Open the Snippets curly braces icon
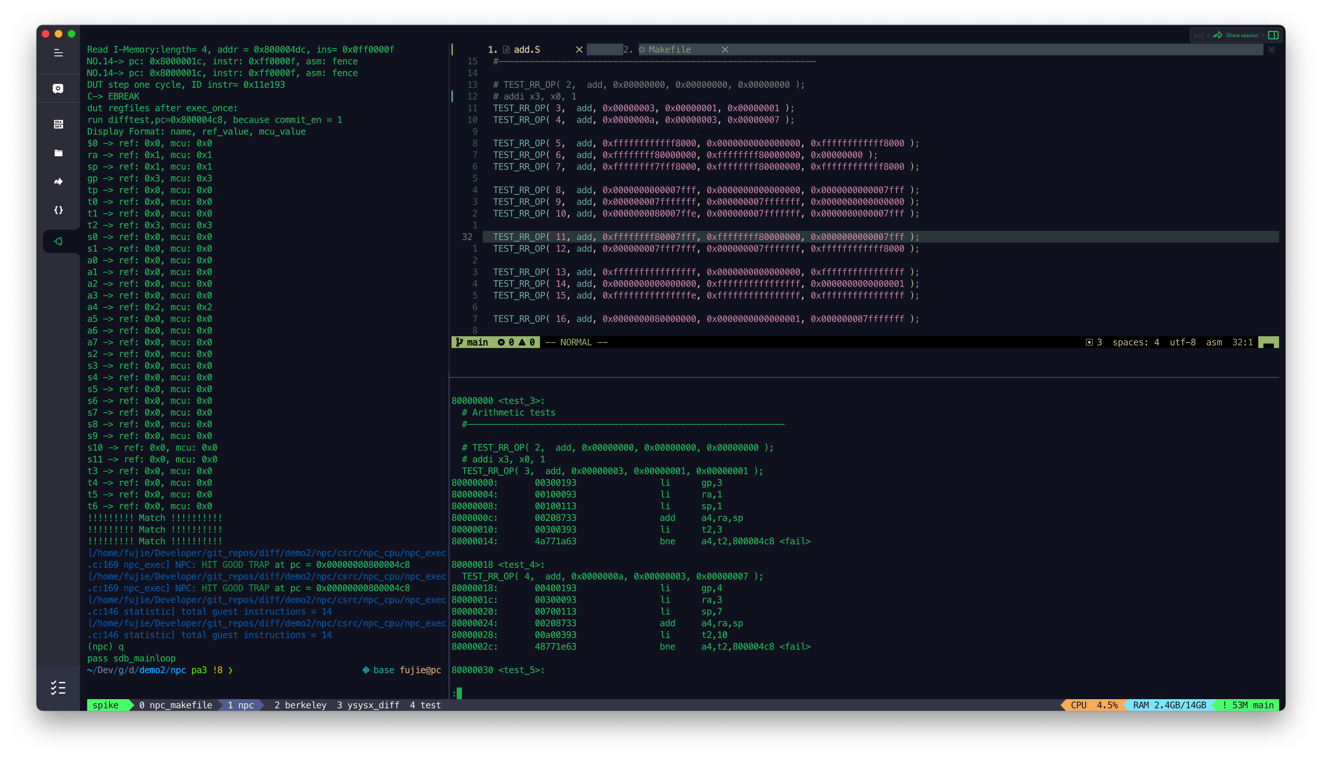The width and height of the screenshot is (1322, 759). click(58, 210)
